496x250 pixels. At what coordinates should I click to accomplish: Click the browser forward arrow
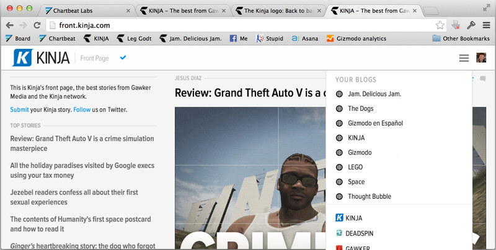pyautogui.click(x=23, y=25)
